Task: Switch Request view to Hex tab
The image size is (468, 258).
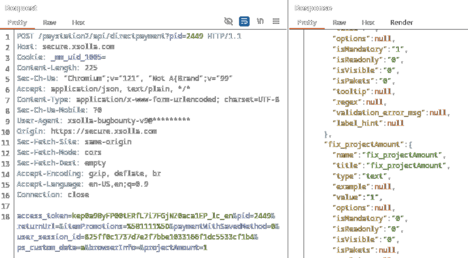Action: point(78,23)
